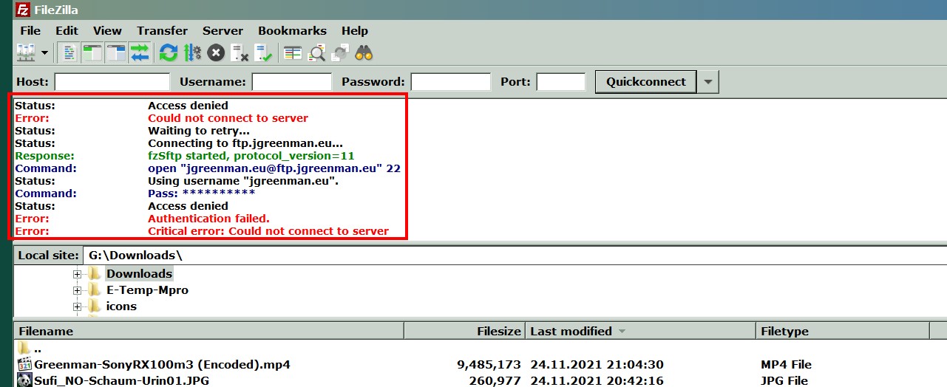The width and height of the screenshot is (947, 387).
Task: Open the View menu
Action: (107, 31)
